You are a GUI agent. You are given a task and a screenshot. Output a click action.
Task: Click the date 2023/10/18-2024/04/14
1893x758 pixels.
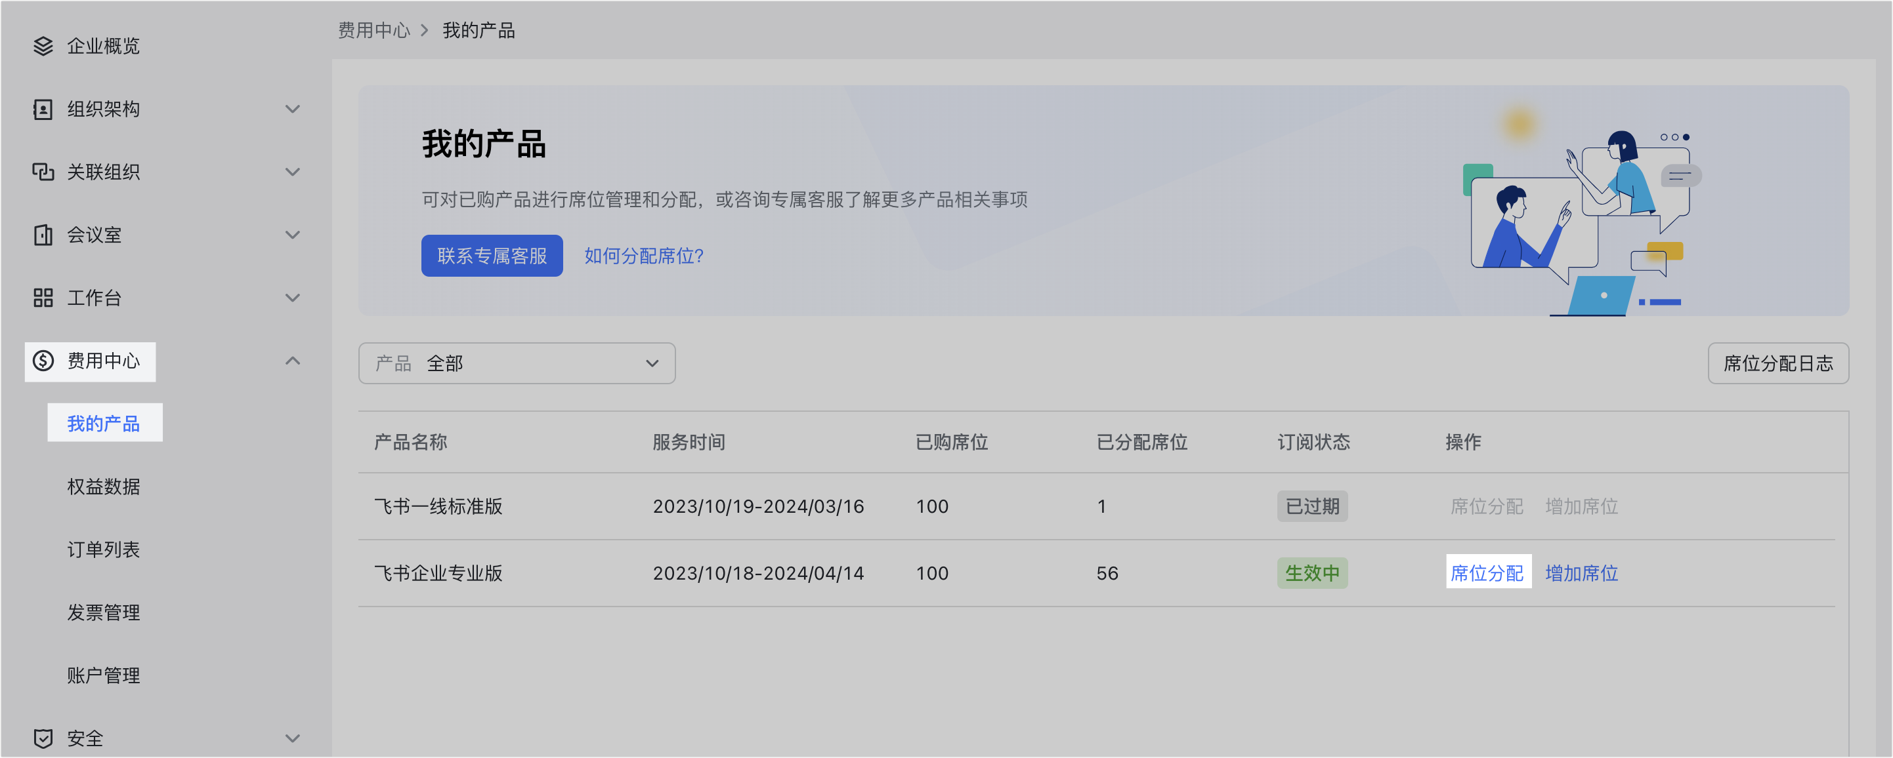coord(758,573)
